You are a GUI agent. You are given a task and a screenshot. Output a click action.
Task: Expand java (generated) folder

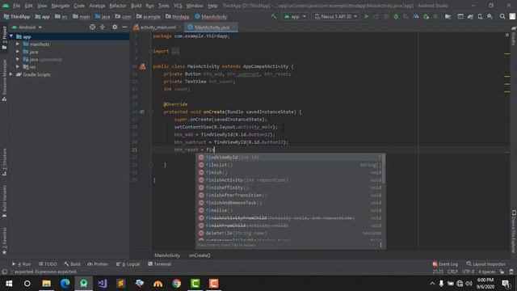pyautogui.click(x=18, y=59)
